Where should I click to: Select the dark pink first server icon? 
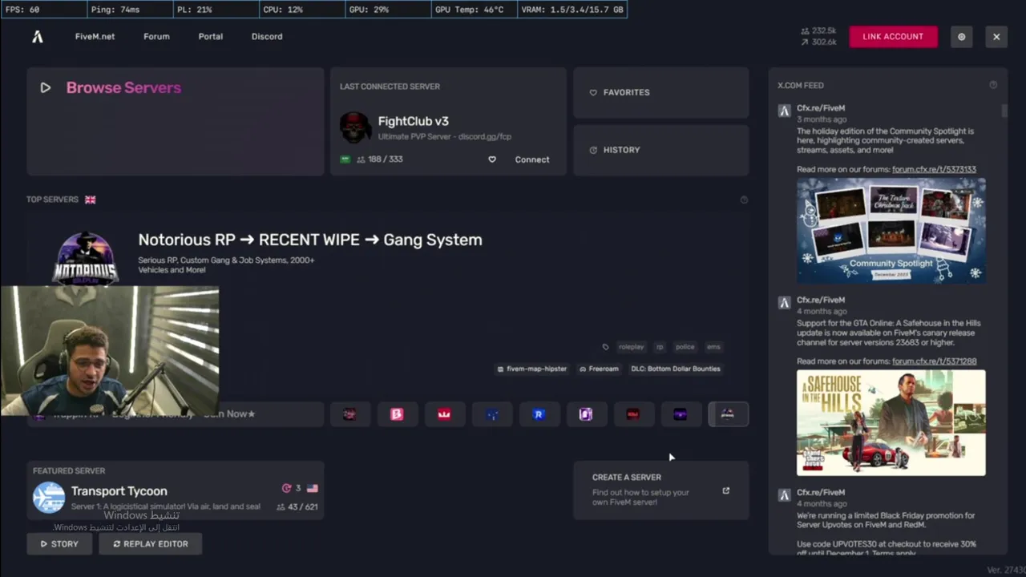click(349, 414)
